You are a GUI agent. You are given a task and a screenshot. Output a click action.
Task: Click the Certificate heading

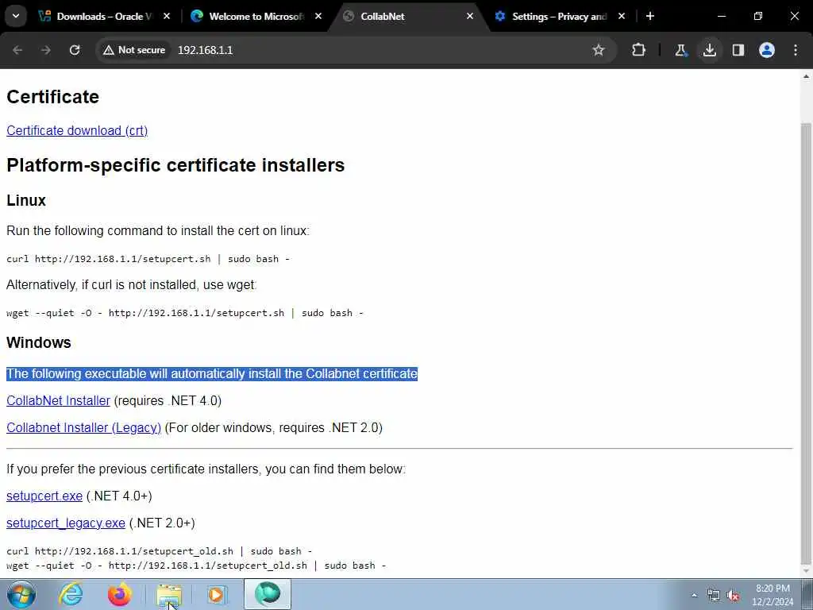click(x=53, y=96)
